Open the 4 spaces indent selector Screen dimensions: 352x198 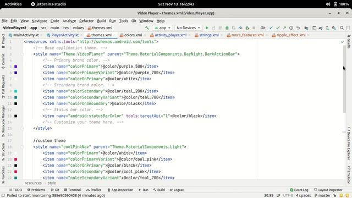(303, 196)
